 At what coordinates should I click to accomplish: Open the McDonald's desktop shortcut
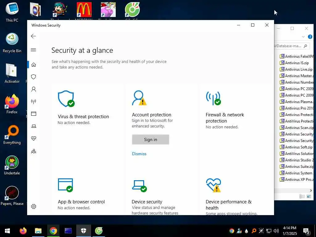pos(84,10)
